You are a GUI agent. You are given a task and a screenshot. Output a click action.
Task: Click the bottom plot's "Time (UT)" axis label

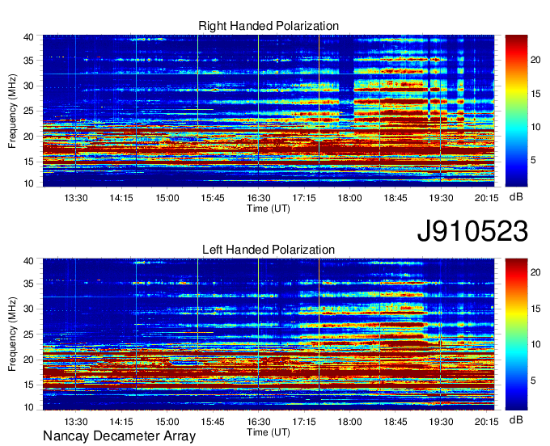[269, 432]
